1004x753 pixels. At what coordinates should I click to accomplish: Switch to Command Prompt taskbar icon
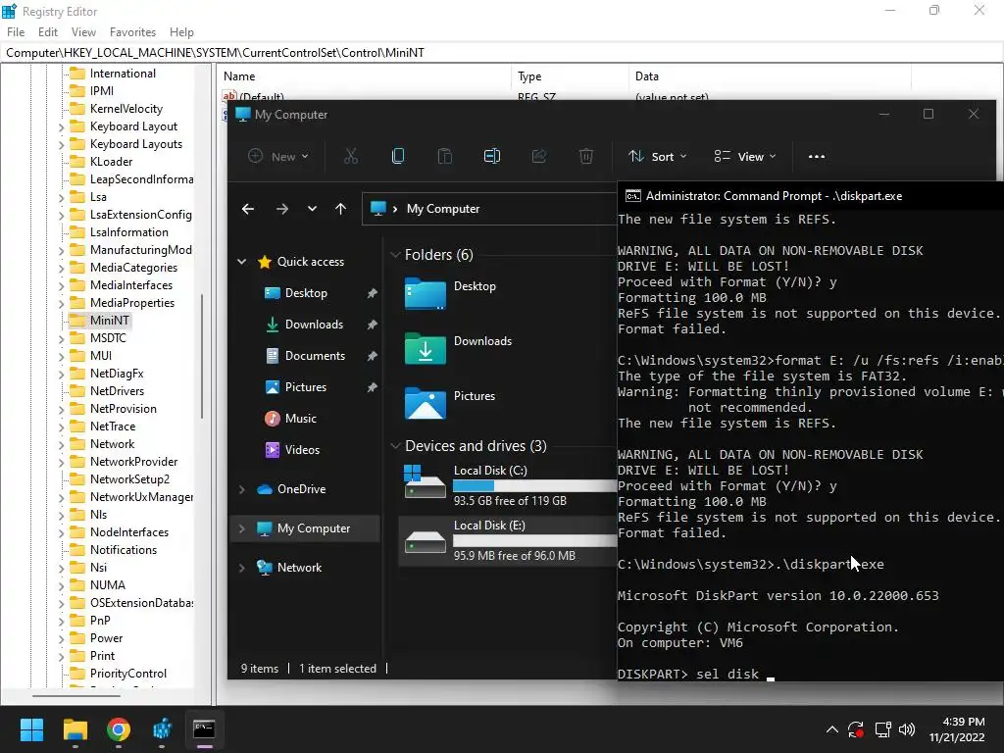tap(204, 729)
